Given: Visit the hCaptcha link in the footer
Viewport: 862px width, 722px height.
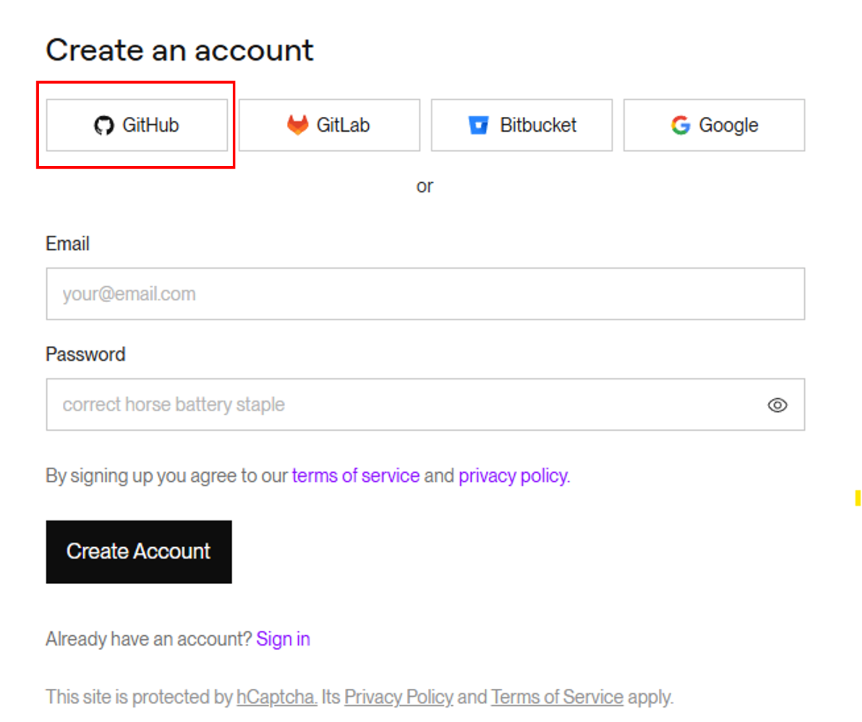Looking at the screenshot, I should click(x=276, y=697).
